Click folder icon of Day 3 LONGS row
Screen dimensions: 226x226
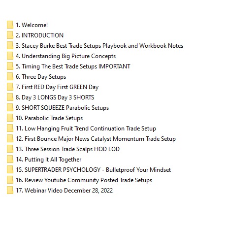10,97
